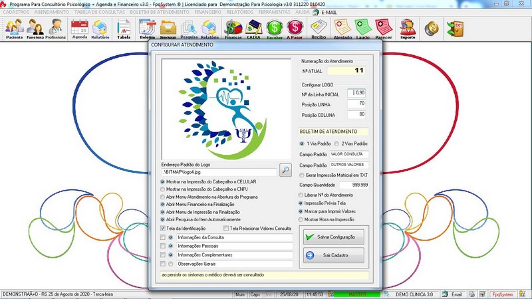
Task: Open the RELATÓRIOS menu
Action: click(240, 12)
